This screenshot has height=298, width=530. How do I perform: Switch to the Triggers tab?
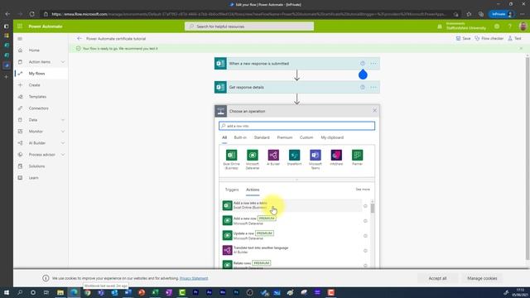[232, 190]
